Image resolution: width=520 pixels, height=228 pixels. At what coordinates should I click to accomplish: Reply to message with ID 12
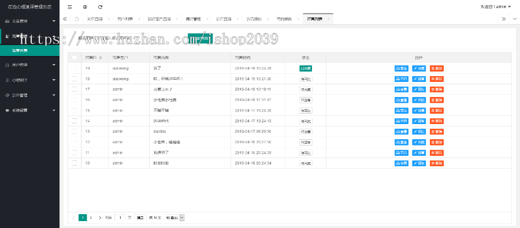tap(419, 142)
